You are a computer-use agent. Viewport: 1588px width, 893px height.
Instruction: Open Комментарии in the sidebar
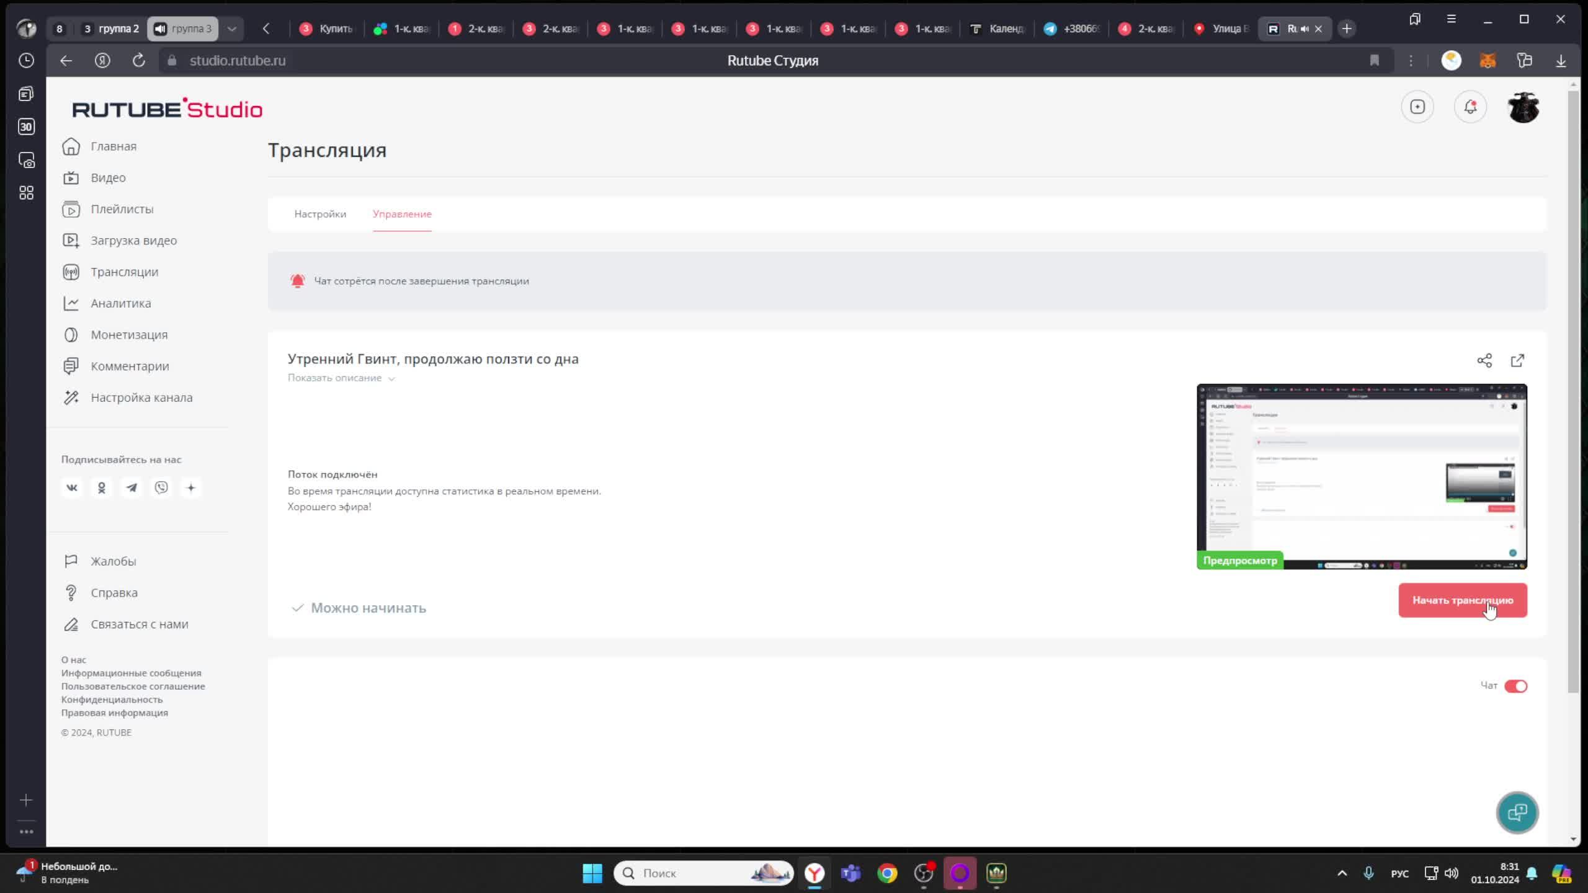click(x=116, y=367)
